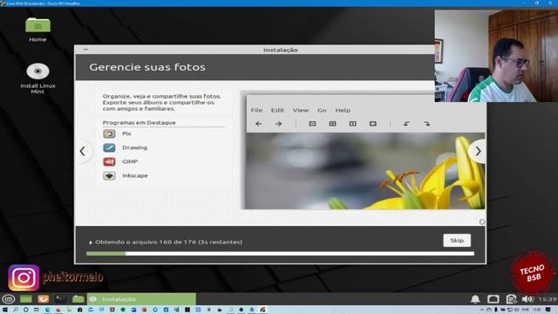Open the Windows Start menu
The width and height of the screenshot is (558, 314).
5,311
